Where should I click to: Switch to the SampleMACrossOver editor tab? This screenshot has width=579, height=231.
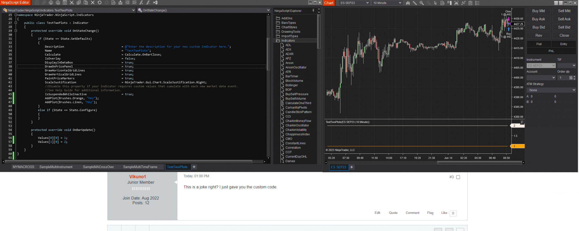(98, 167)
